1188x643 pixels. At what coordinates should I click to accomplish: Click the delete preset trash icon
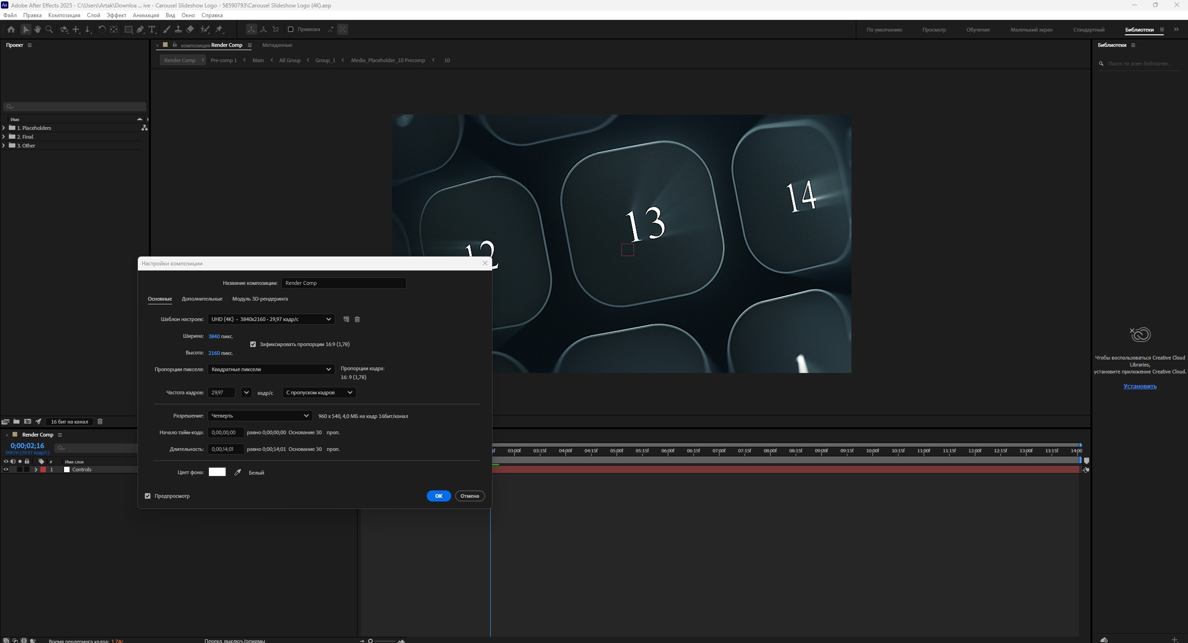[357, 319]
